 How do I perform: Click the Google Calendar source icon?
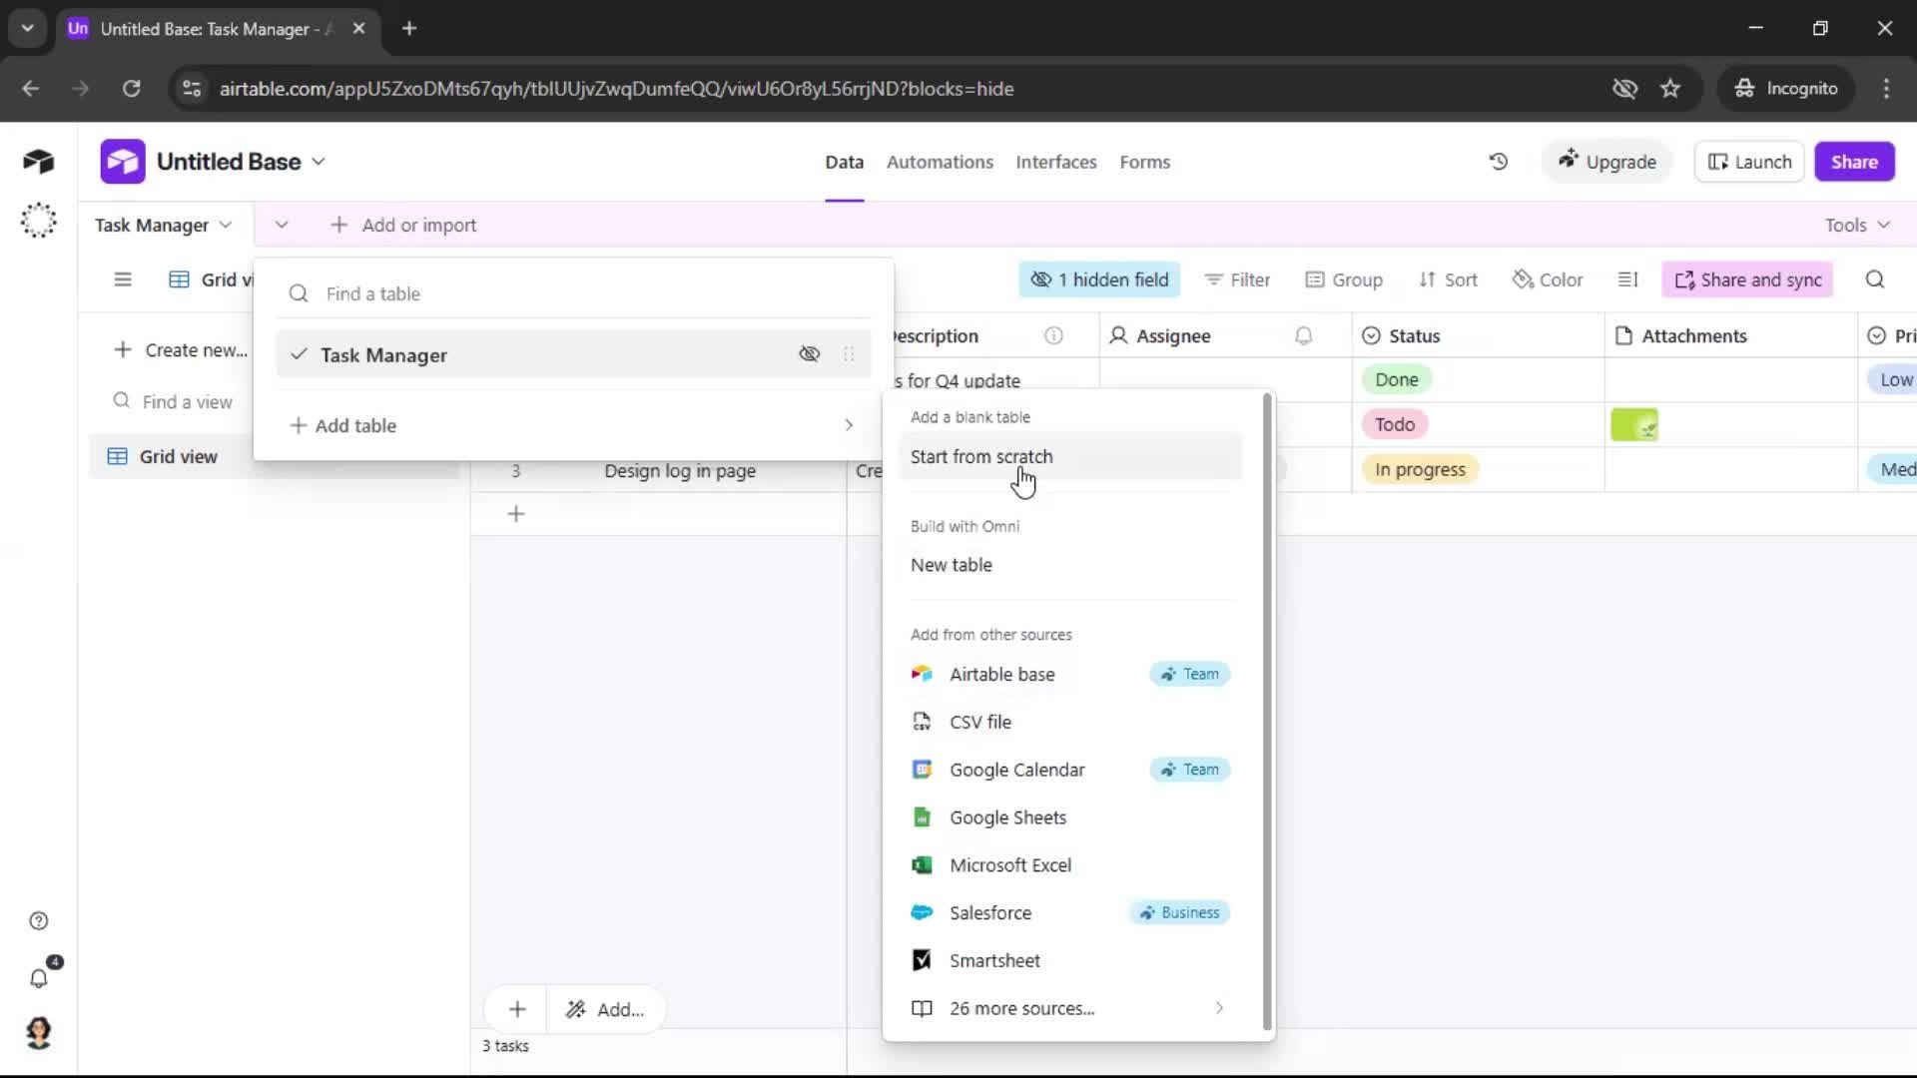coord(922,770)
